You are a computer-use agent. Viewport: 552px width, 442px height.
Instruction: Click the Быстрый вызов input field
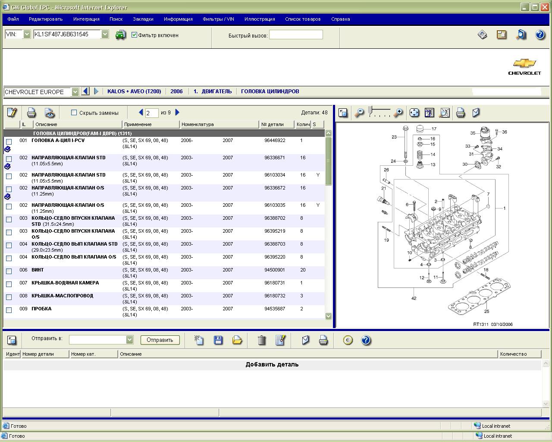coord(296,35)
